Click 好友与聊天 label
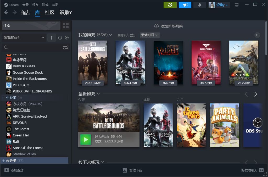 [249, 170]
